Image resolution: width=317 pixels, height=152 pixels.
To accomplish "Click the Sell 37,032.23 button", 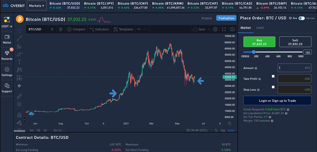I will 295,42.
